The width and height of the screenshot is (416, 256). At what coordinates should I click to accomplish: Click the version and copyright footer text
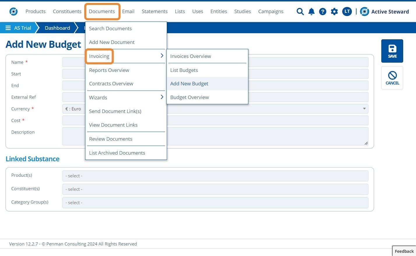click(73, 244)
